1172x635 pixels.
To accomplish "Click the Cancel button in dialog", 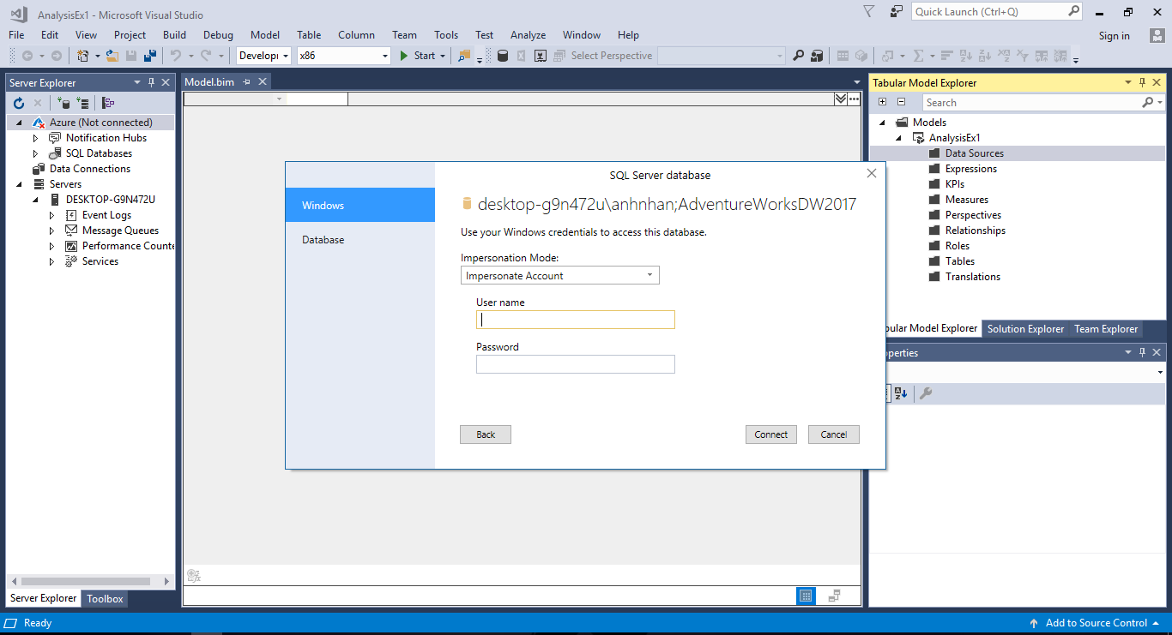I will pos(834,434).
